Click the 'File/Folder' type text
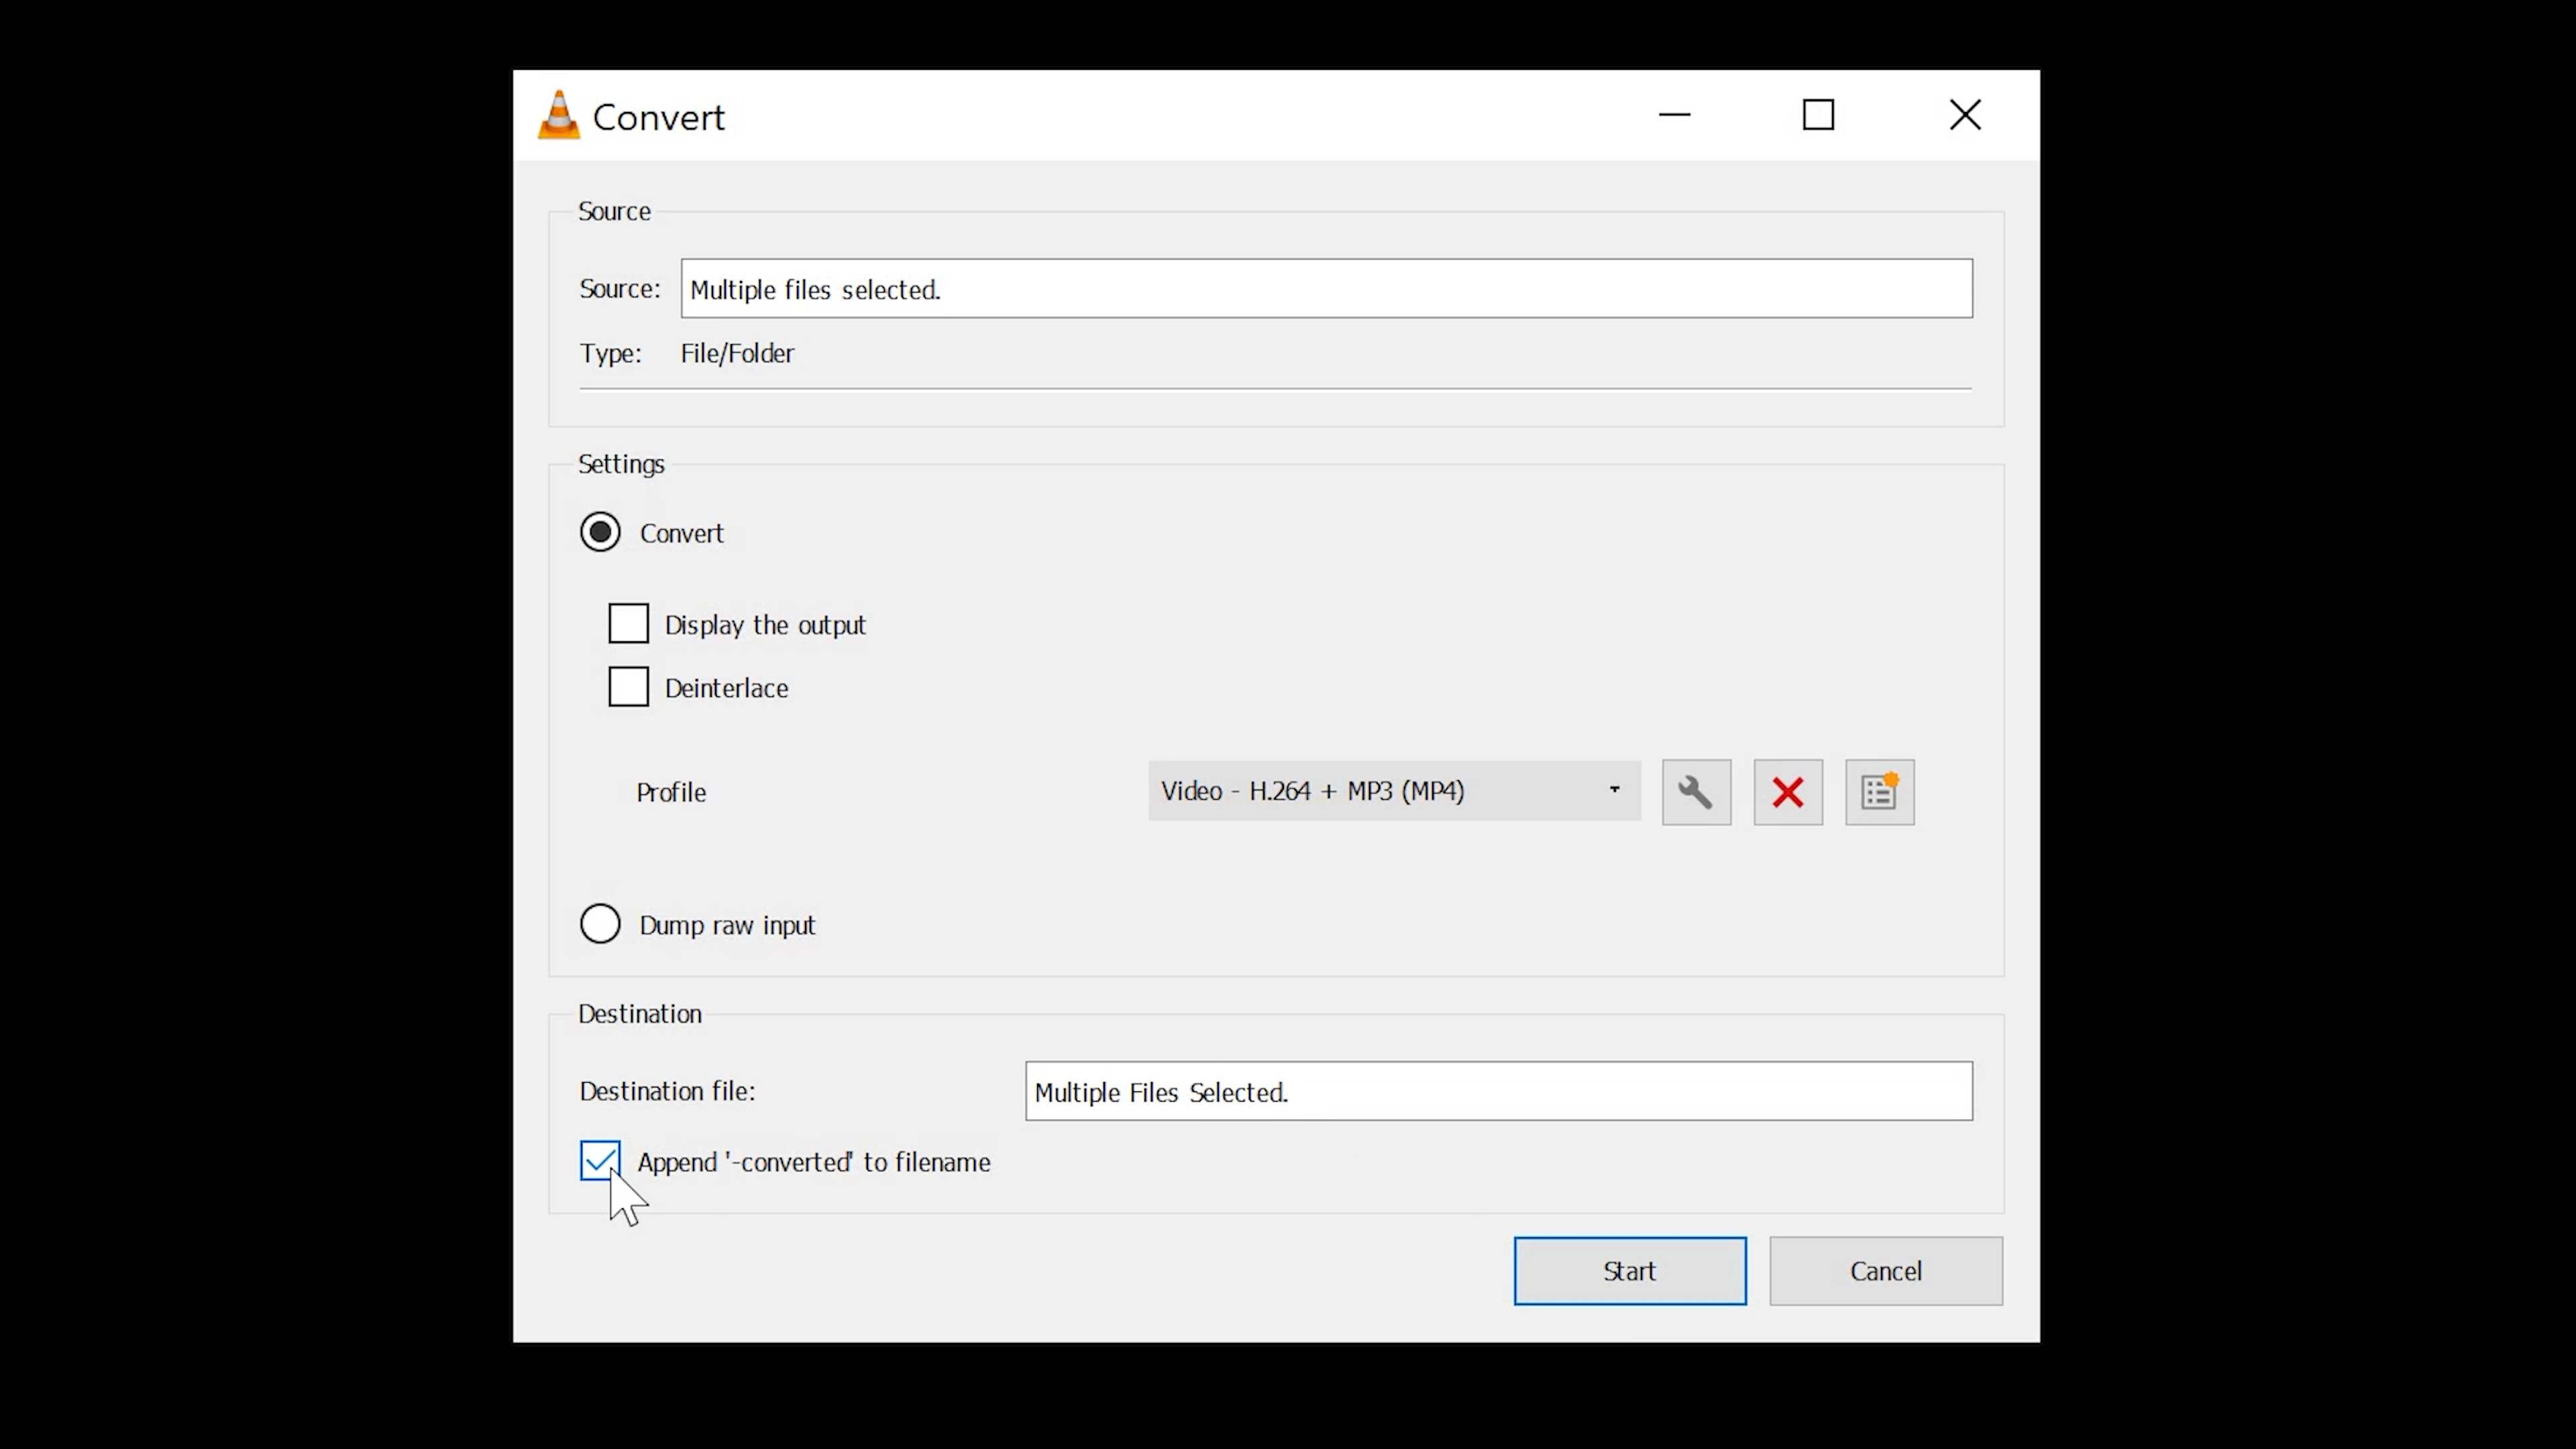This screenshot has height=1449, width=2576. pyautogui.click(x=737, y=353)
